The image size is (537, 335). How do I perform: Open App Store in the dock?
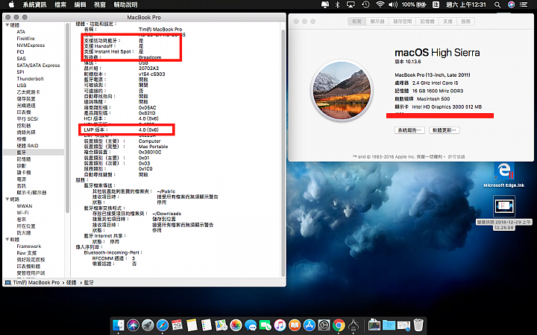coord(310,325)
